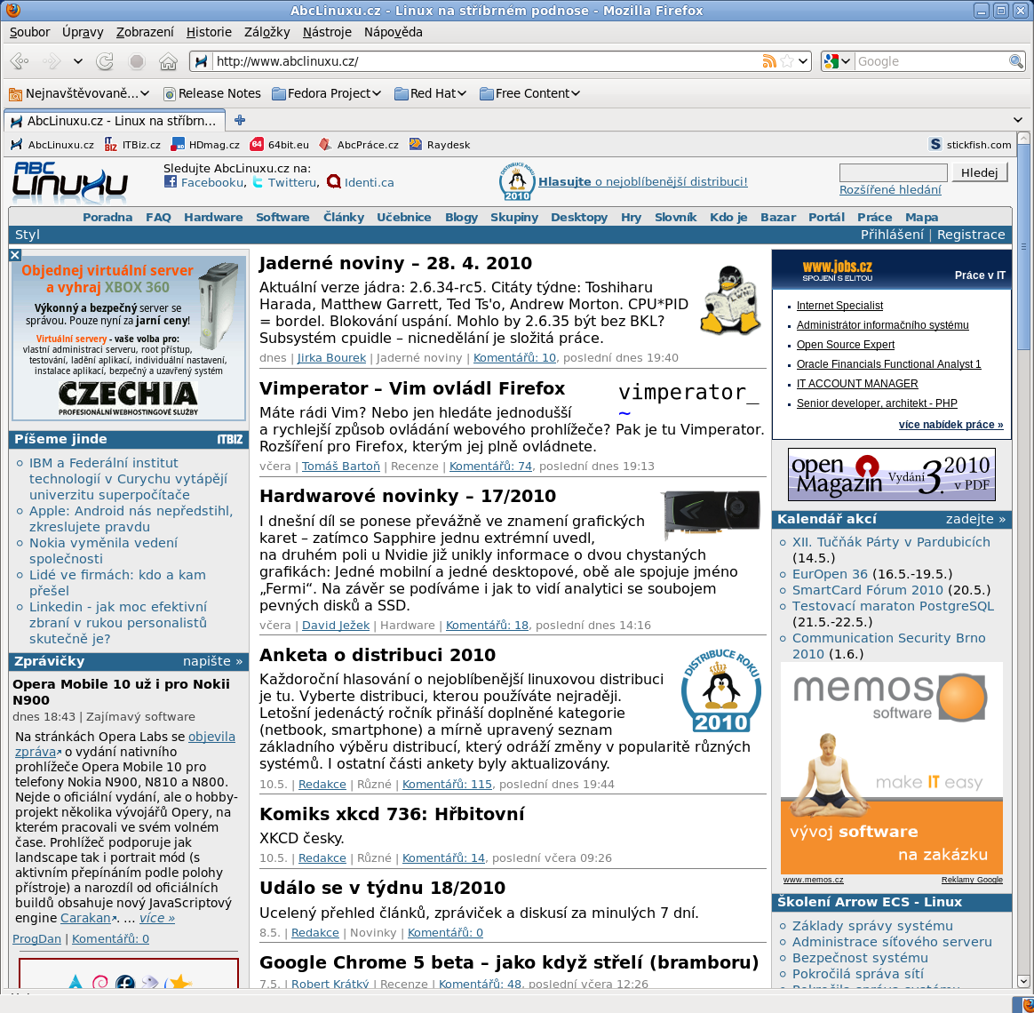Open HDmag.cz from the network bar
Viewport: 1034px width, 1013px height.
pos(205,145)
